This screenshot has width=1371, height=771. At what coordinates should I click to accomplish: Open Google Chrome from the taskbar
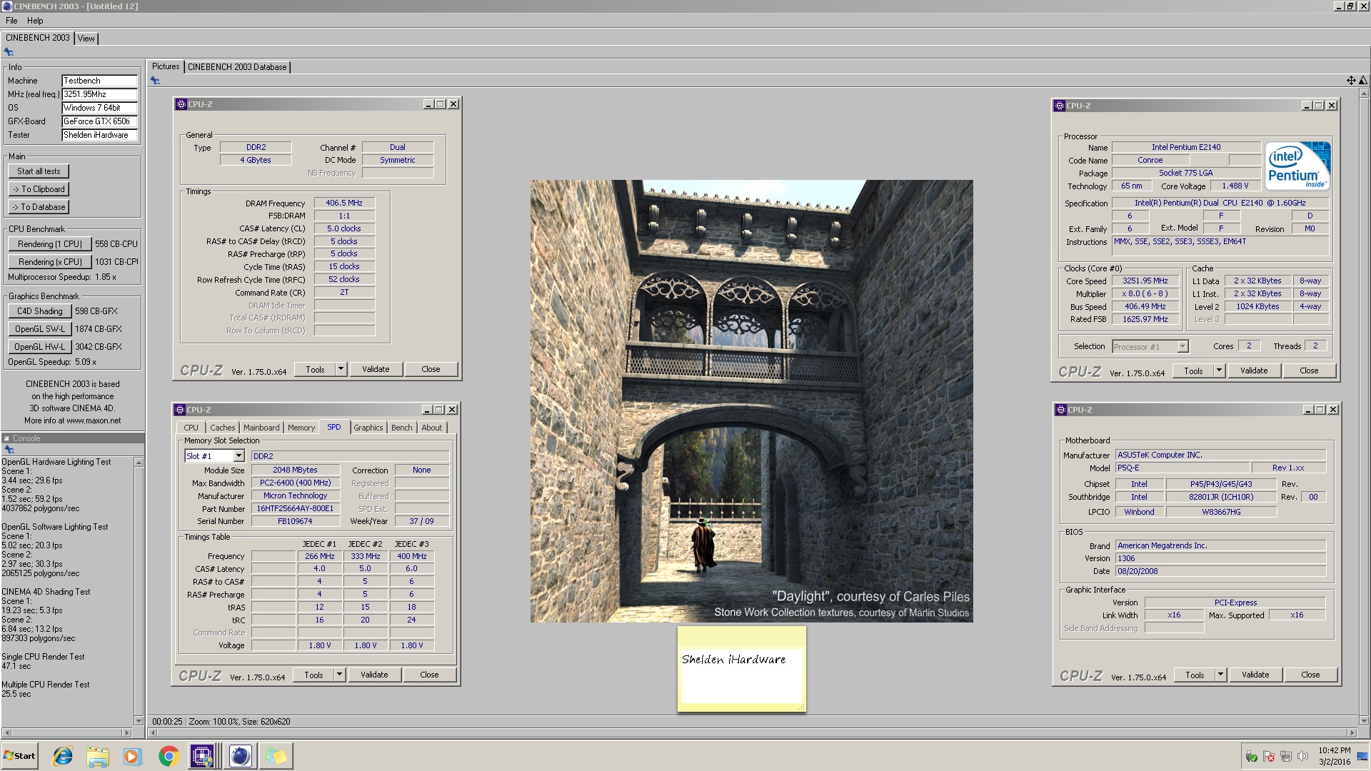pos(169,756)
